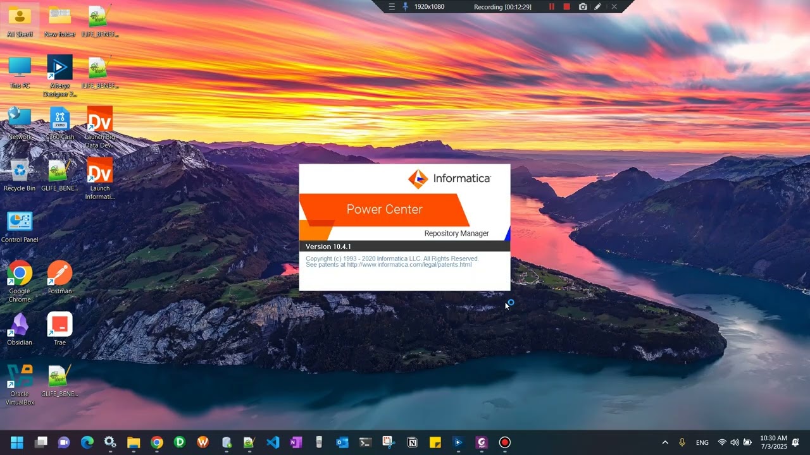Open Notion from the taskbar

(x=412, y=442)
